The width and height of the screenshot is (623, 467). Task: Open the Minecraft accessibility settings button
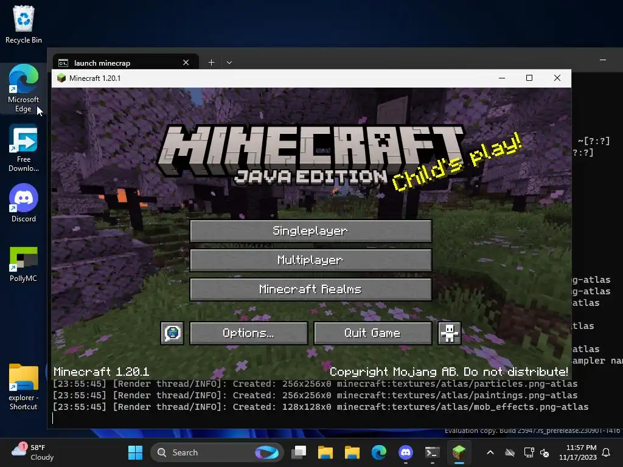tap(450, 333)
